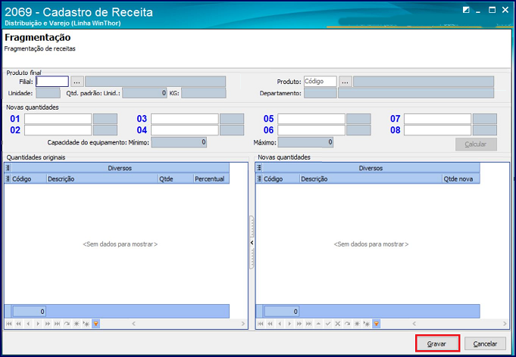This screenshot has width=516, height=357.
Task: Post edit with checkmark in Novas quantidades navigator
Action: (x=328, y=324)
